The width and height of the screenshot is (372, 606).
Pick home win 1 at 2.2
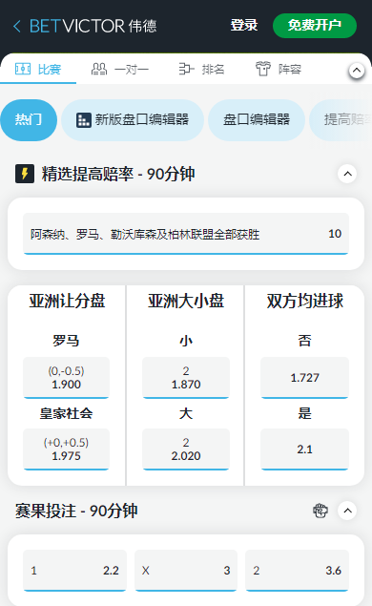pyautogui.click(x=75, y=571)
